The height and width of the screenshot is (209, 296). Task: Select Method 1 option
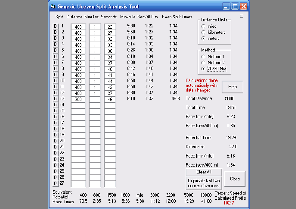tap(203, 57)
